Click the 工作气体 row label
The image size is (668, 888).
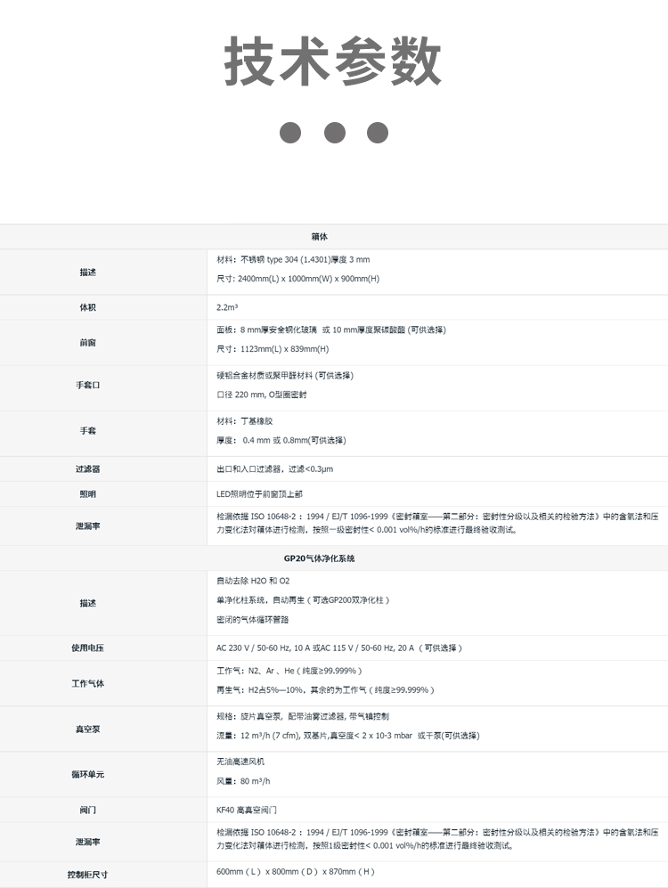(x=87, y=683)
